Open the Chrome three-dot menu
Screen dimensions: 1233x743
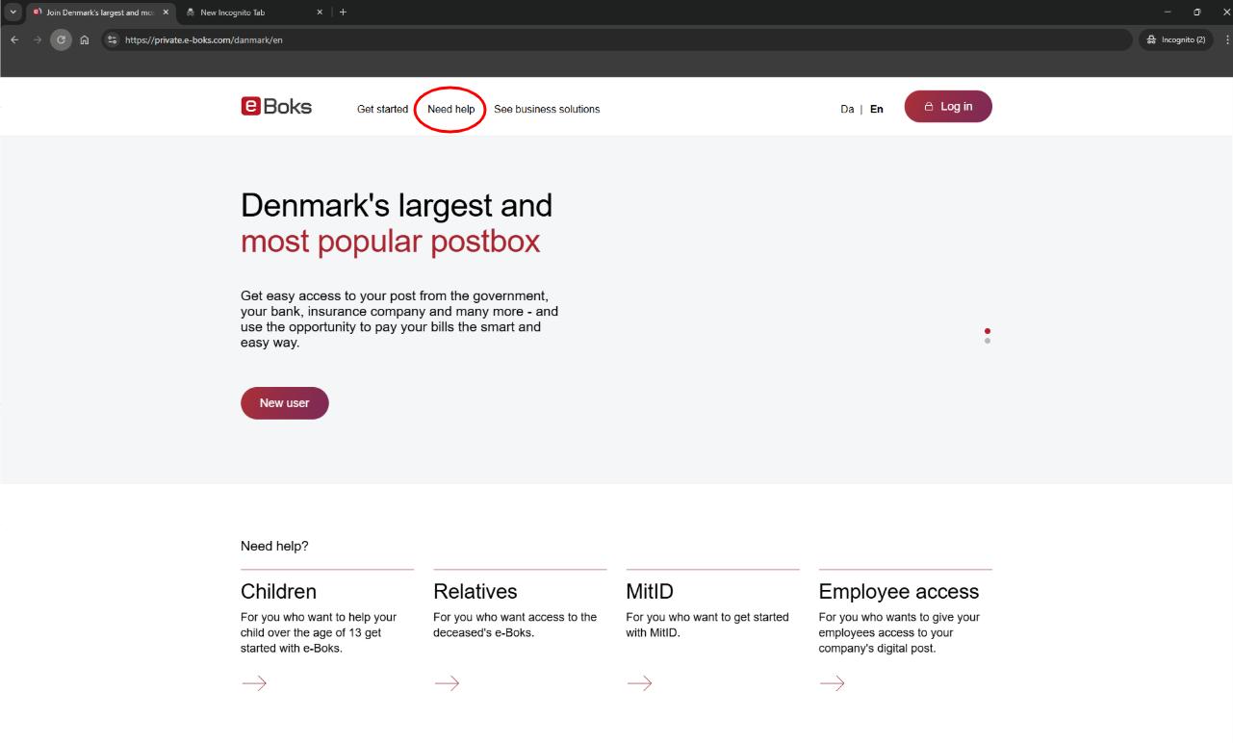[1227, 39]
